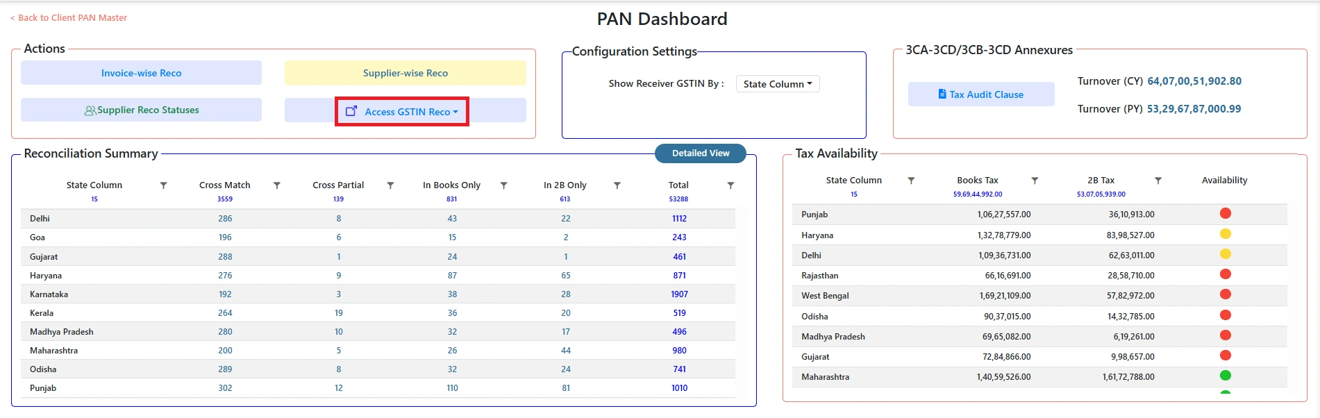
Task: Open Supplier Reco Statuses
Action: pos(141,110)
